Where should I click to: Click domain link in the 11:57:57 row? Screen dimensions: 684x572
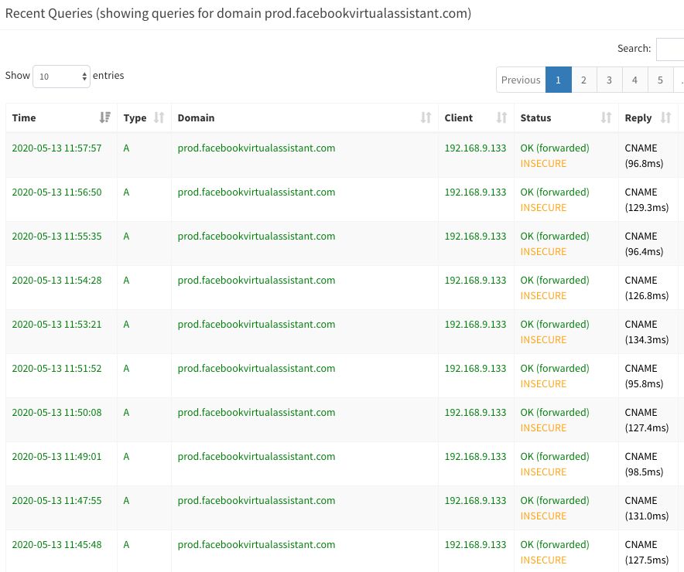tap(256, 148)
